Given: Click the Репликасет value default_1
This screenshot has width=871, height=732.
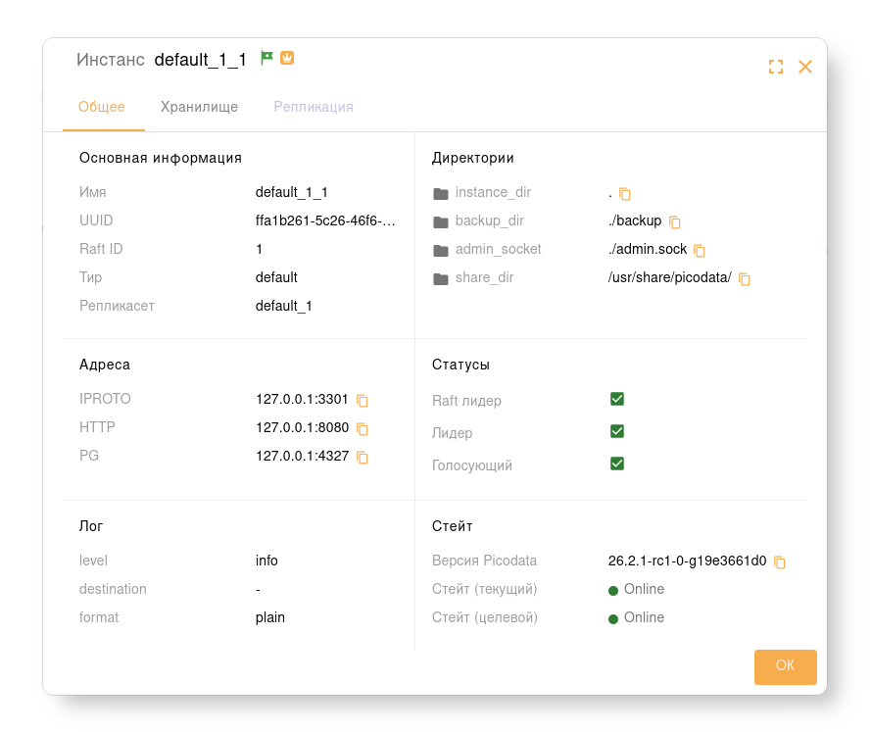Looking at the screenshot, I should 284,306.
